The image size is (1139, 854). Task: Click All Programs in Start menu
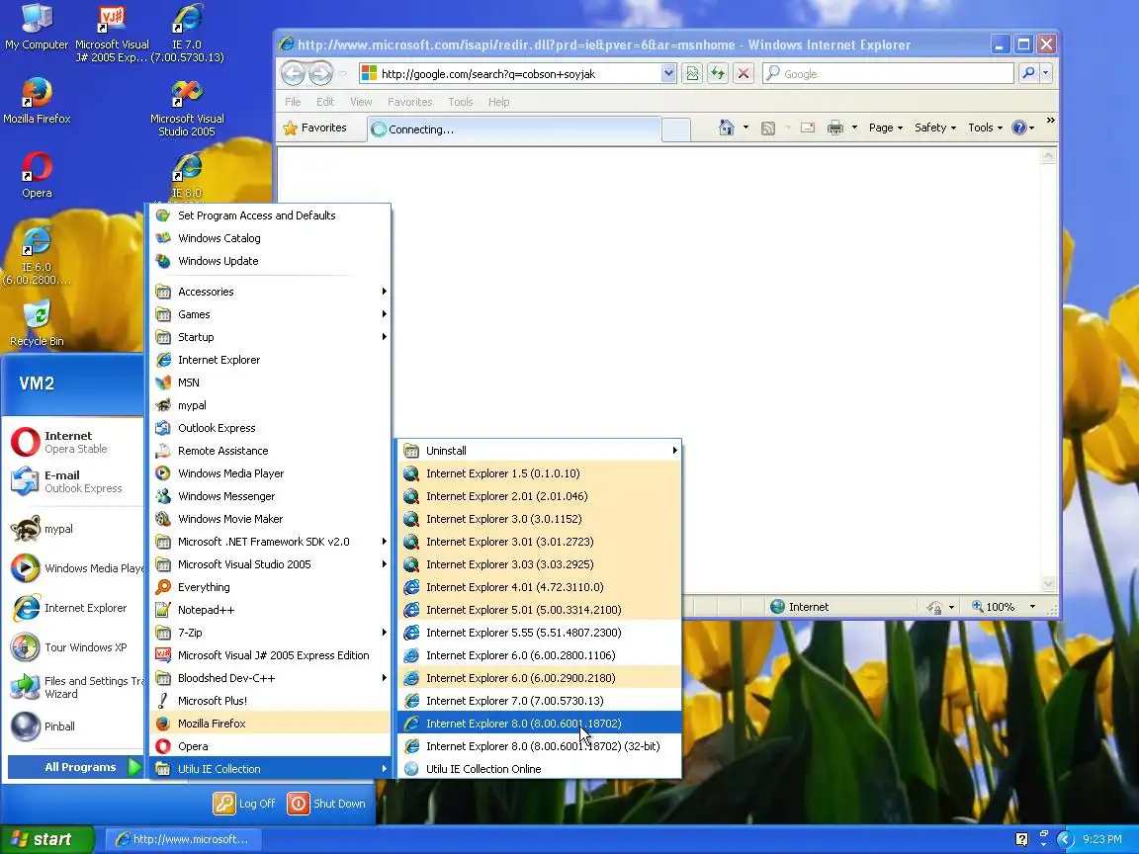coord(75,767)
